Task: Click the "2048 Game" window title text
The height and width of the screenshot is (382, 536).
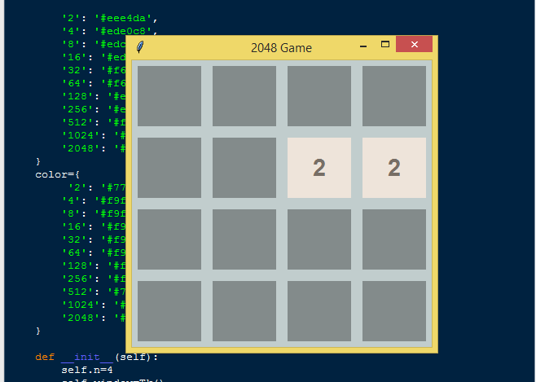Action: [281, 48]
